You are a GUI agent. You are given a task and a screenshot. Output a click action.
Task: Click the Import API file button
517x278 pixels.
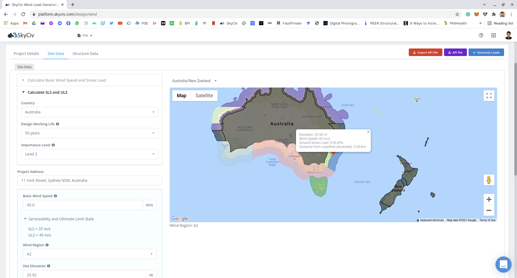pos(425,53)
